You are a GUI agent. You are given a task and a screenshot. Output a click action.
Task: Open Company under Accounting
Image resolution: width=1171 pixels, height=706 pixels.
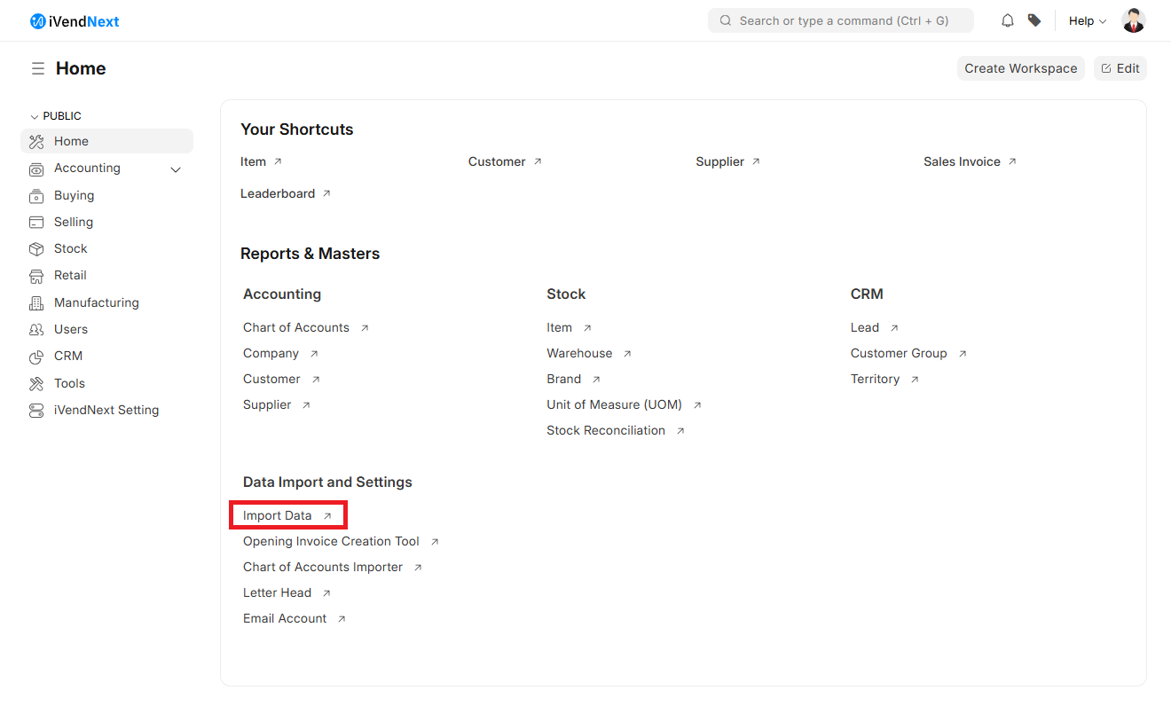click(271, 353)
